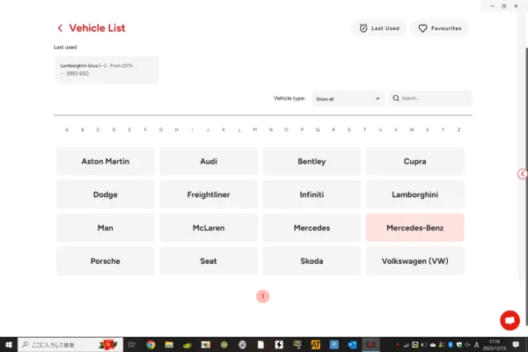
Task: Filter brands by letter S
Action: (x=348, y=129)
